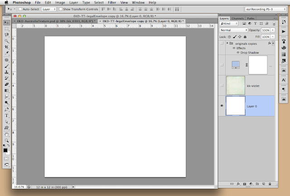The width and height of the screenshot is (290, 196).
Task: Toggle the Effects eye icon
Action: [x=234, y=48]
